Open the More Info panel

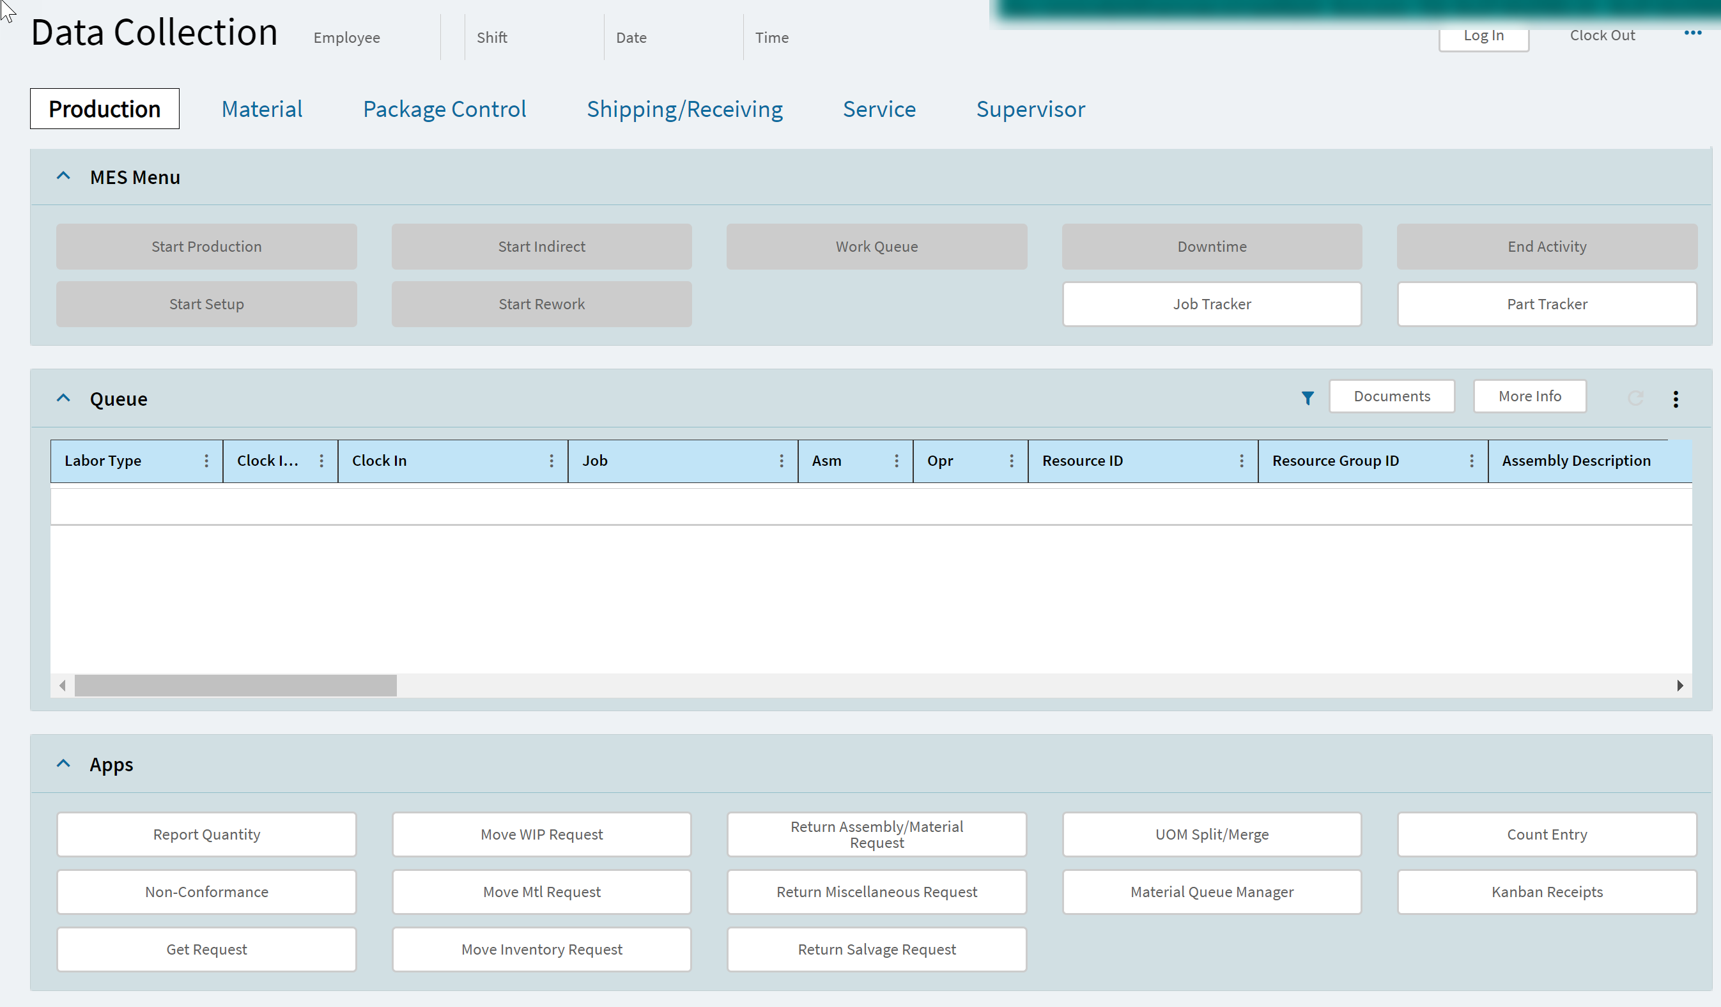point(1530,396)
